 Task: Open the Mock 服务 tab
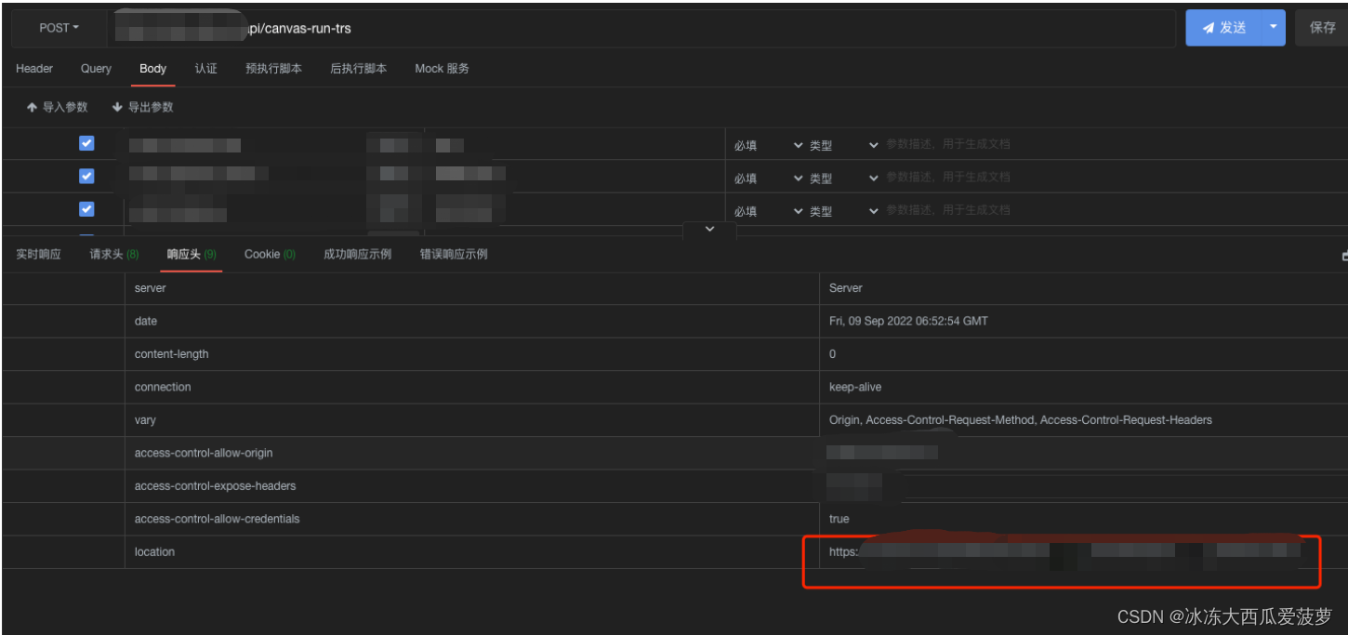443,68
